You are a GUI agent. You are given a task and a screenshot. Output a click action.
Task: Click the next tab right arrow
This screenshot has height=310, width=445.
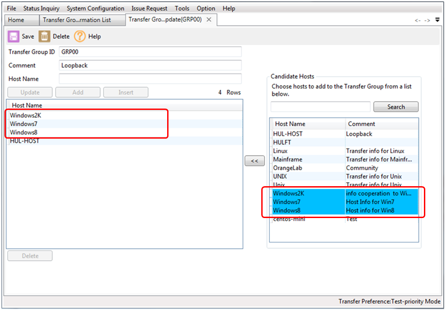(427, 21)
